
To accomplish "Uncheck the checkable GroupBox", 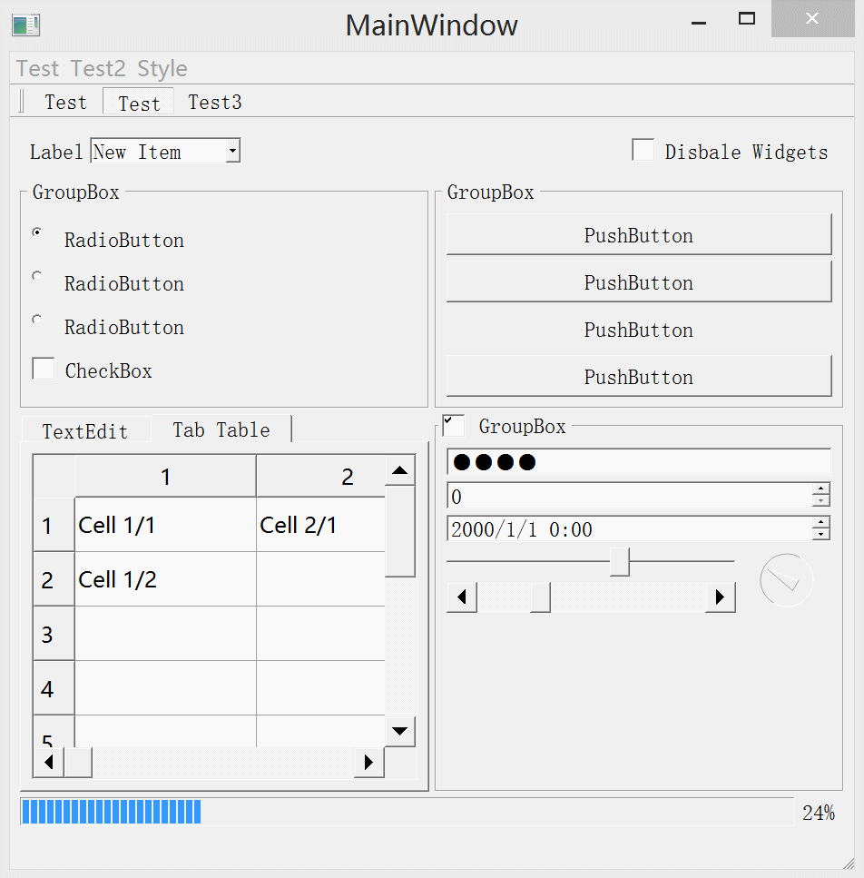I will [x=453, y=426].
